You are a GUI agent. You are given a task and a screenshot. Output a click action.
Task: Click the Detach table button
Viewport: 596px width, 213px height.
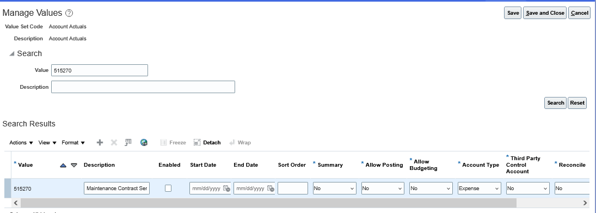[207, 143]
